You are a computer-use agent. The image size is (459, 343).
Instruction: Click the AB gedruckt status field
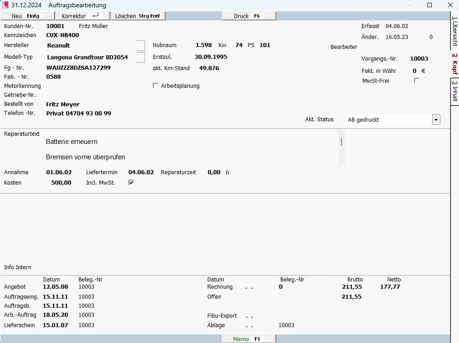tap(388, 120)
